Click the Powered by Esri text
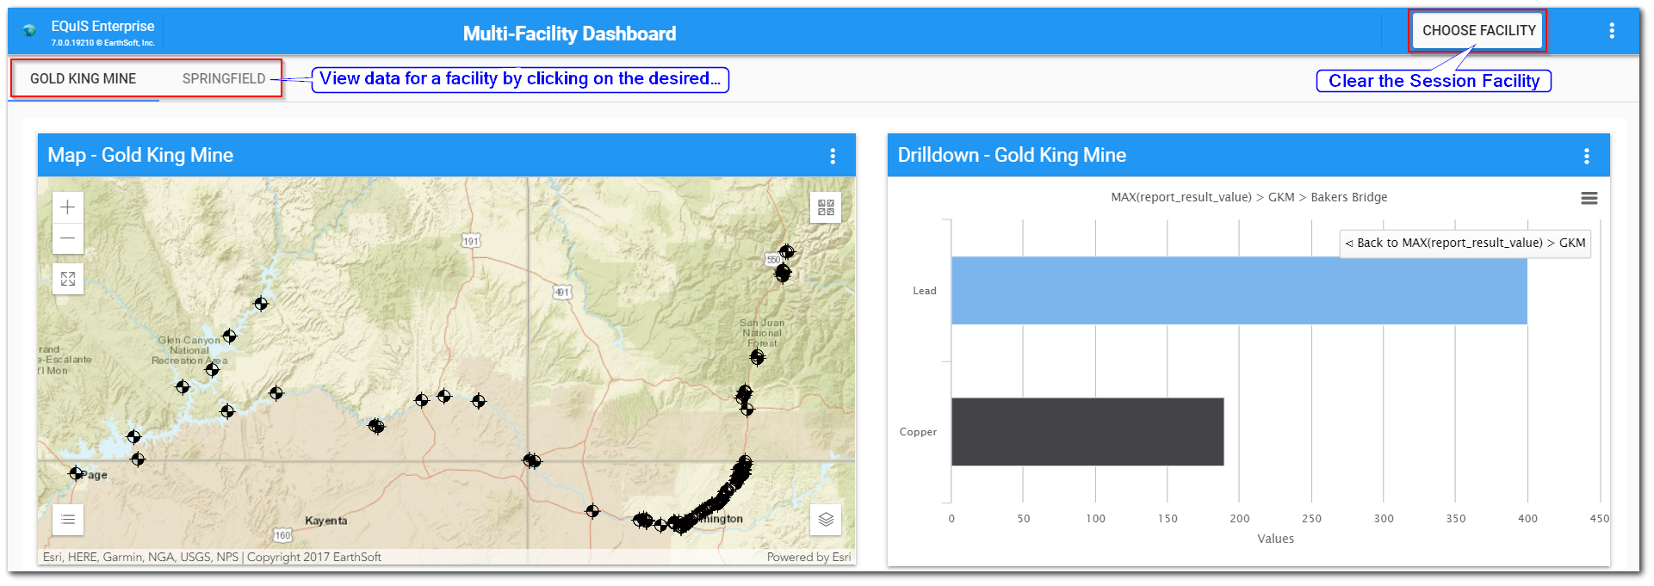The height and width of the screenshot is (586, 1654). click(808, 557)
